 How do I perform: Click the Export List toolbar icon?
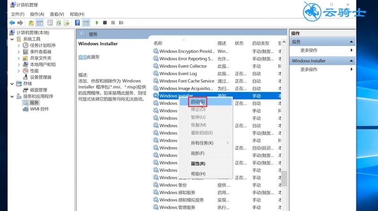point(66,23)
